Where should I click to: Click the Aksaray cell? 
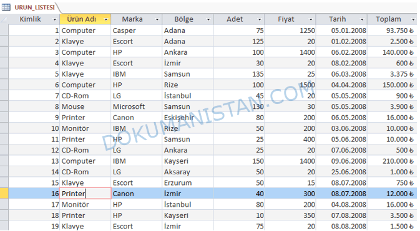(x=187, y=172)
